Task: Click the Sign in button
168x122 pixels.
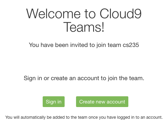Action: tap(53, 102)
